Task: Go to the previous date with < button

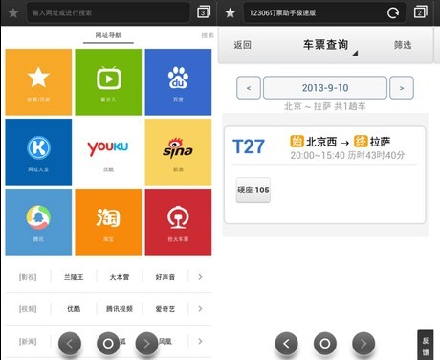Action: [x=249, y=88]
